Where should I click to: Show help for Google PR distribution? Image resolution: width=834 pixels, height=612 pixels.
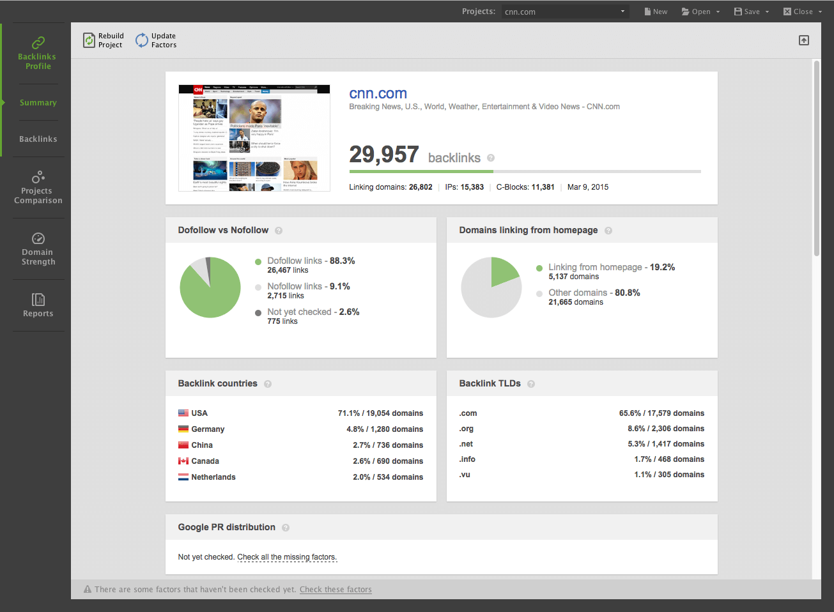pos(286,528)
